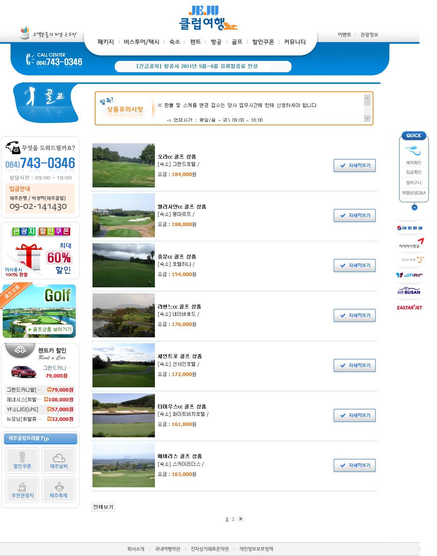Click the Korean Air airline logo

pos(410,228)
